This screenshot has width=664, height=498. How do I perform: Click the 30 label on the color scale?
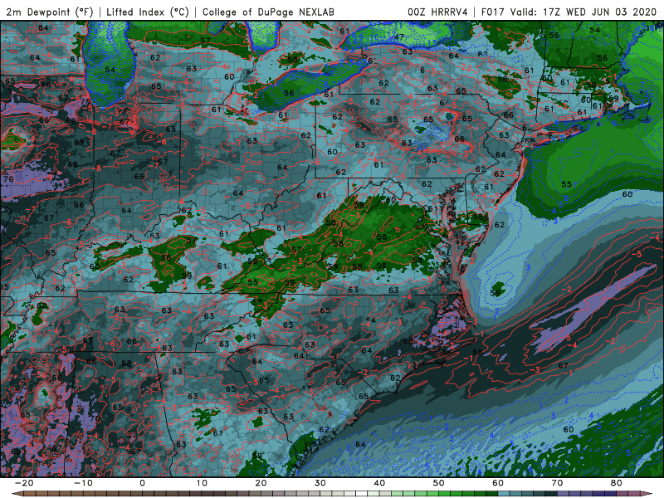point(320,483)
